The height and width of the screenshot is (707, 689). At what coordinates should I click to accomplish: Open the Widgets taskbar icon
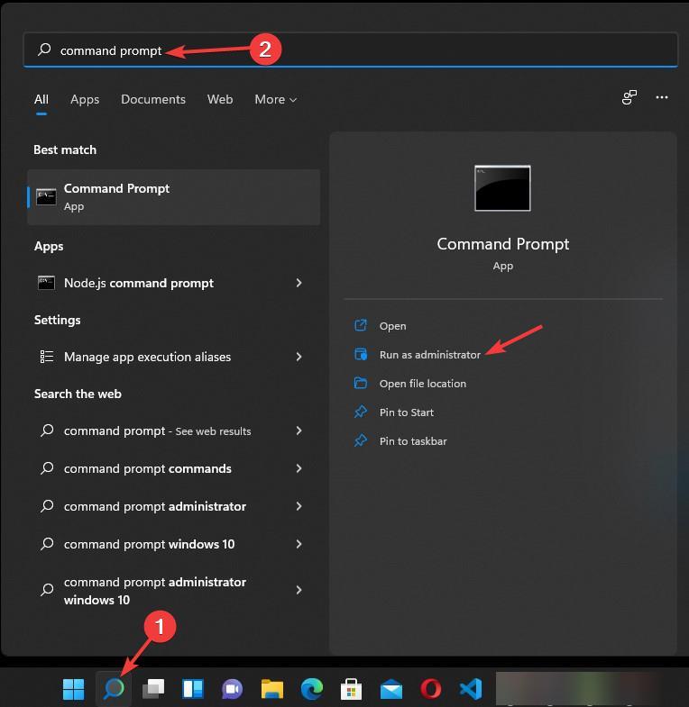pyautogui.click(x=193, y=688)
